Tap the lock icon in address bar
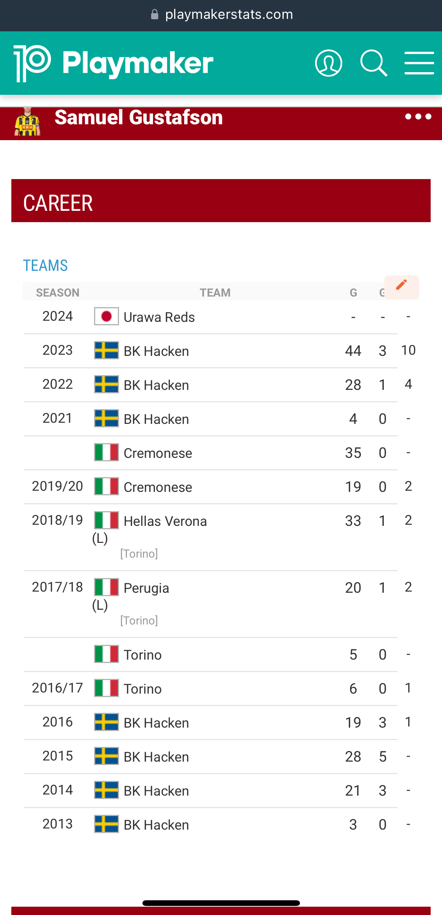The height and width of the screenshot is (915, 442). 155,14
